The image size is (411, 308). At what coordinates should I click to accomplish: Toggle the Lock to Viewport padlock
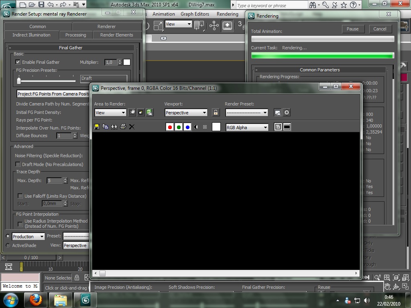216,112
